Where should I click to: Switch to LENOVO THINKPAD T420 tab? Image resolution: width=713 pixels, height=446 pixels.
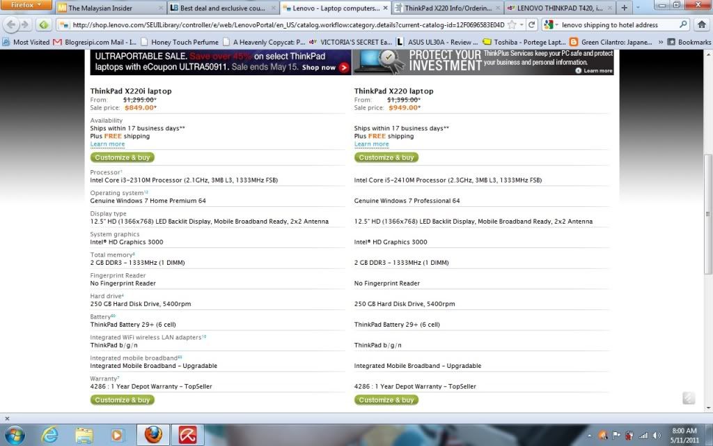(x=561, y=8)
